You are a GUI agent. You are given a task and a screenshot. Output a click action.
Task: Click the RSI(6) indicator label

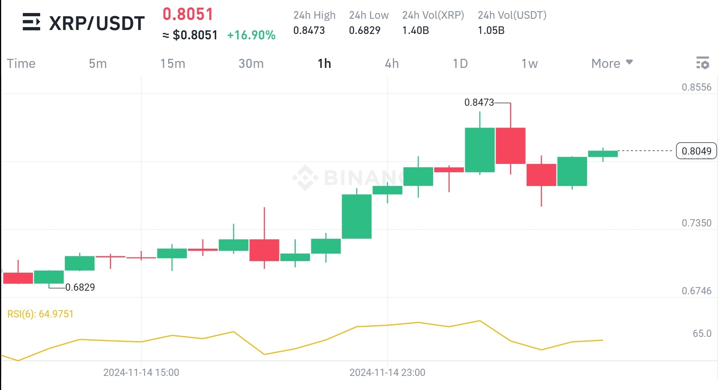pyautogui.click(x=40, y=314)
